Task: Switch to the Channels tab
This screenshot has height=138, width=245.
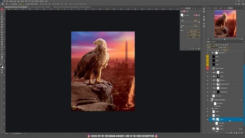Action: pyautogui.click(x=214, y=42)
